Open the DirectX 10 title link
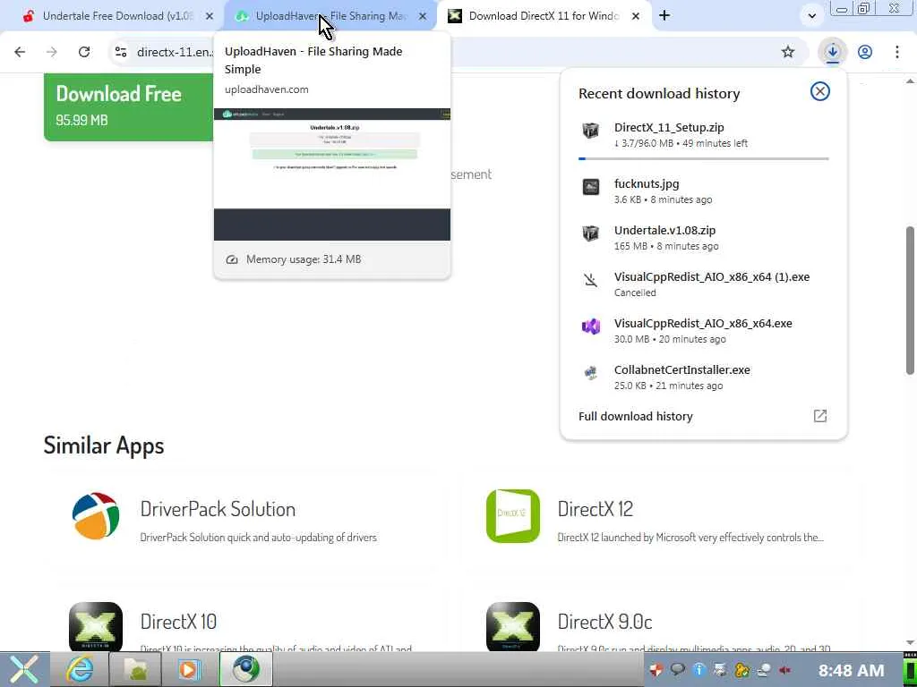 (x=178, y=622)
